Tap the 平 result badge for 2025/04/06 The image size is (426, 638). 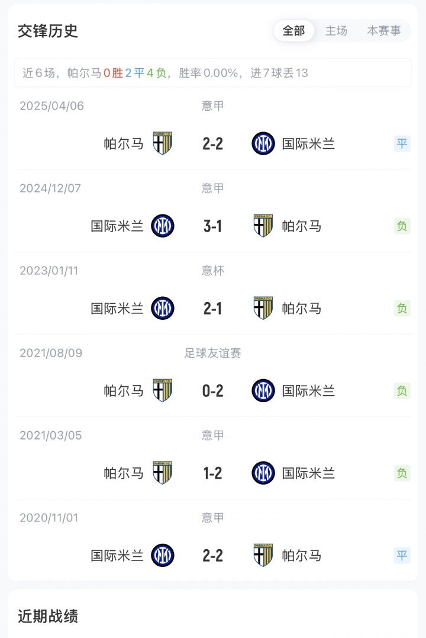tap(402, 143)
